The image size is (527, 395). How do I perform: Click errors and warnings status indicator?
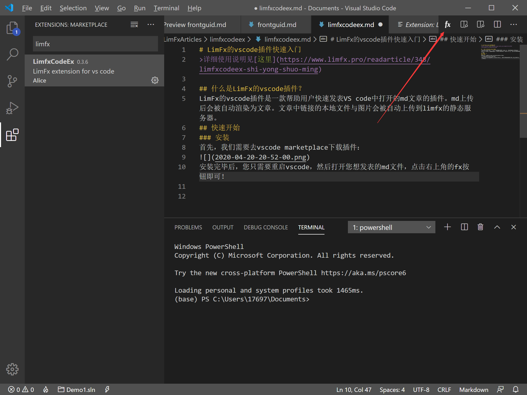(x=21, y=390)
